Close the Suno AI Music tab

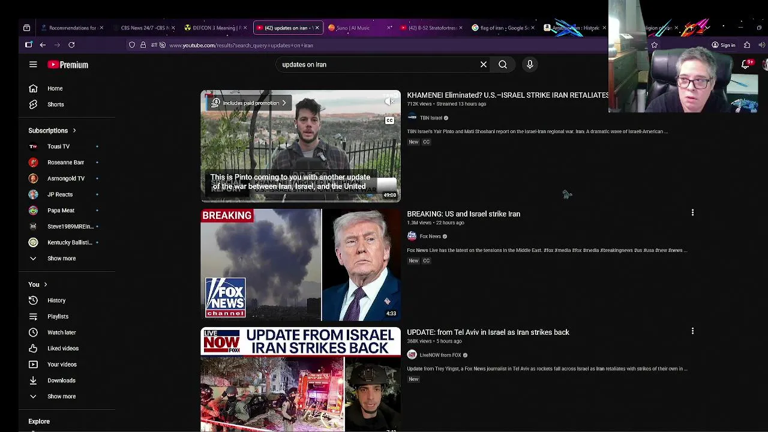coord(389,28)
